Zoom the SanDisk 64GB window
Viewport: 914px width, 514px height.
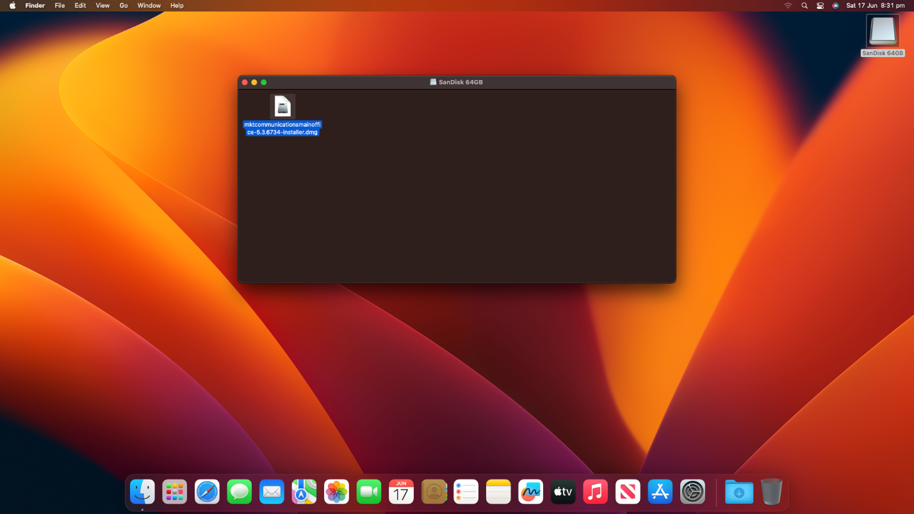(x=264, y=82)
